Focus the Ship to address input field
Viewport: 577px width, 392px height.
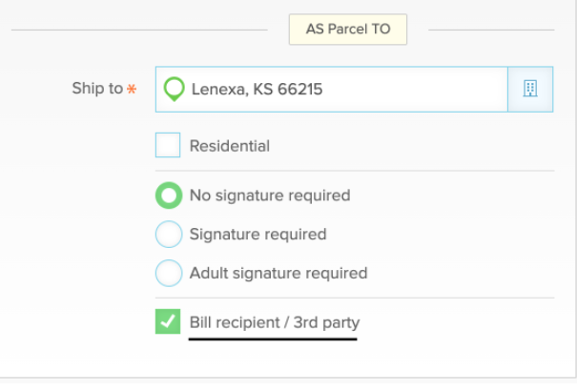tap(332, 89)
